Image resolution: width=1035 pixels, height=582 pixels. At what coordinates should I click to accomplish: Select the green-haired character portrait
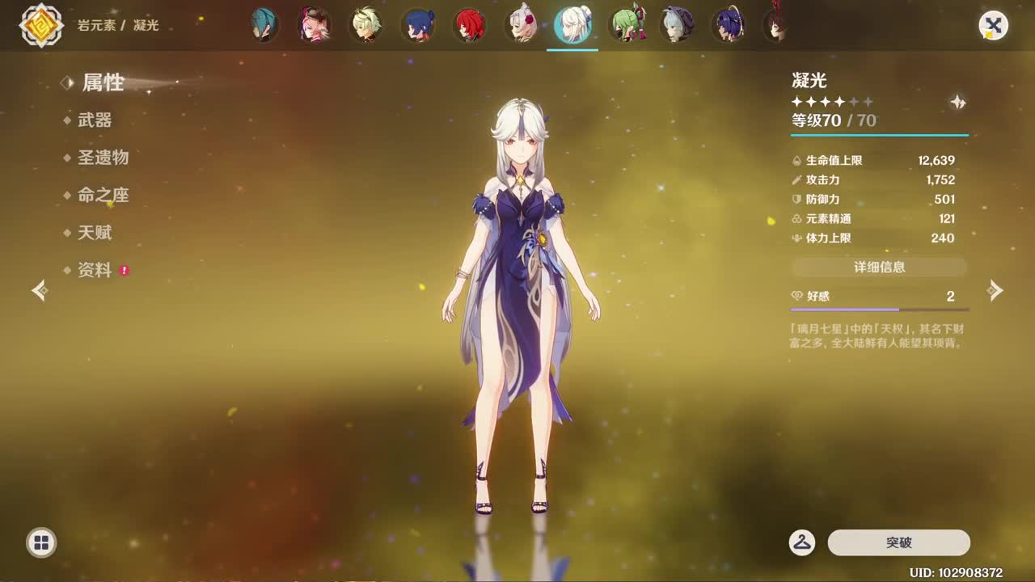626,25
